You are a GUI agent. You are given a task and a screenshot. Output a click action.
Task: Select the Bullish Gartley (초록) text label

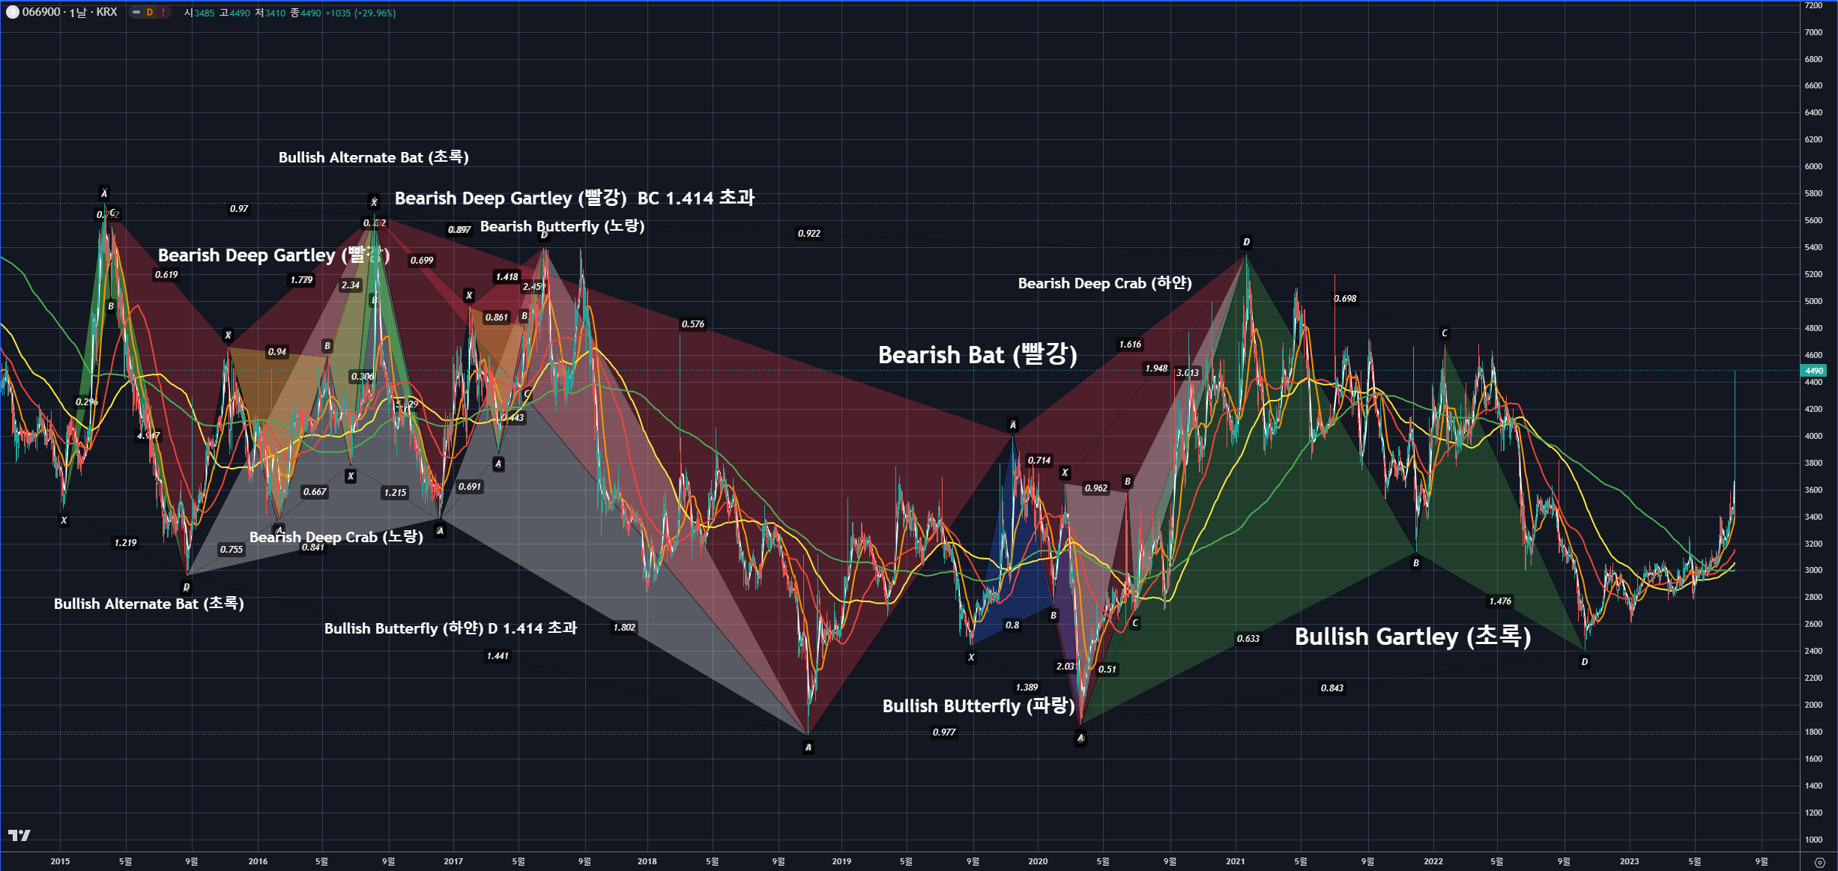coord(1412,637)
